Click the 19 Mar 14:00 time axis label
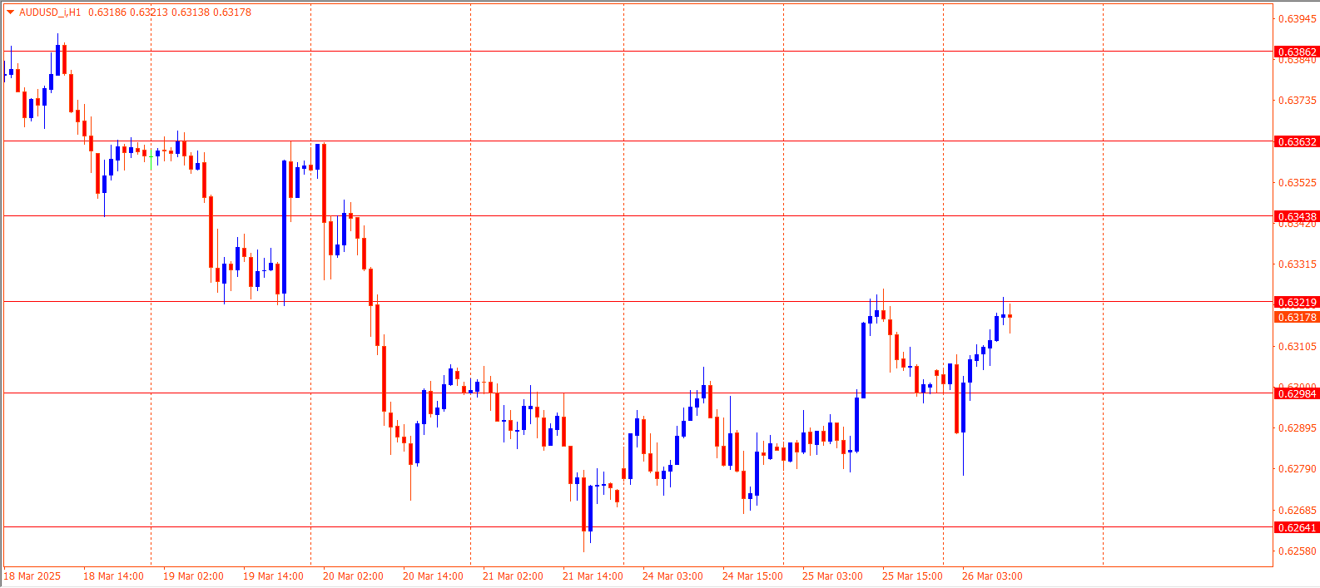This screenshot has width=1320, height=588. [x=273, y=576]
